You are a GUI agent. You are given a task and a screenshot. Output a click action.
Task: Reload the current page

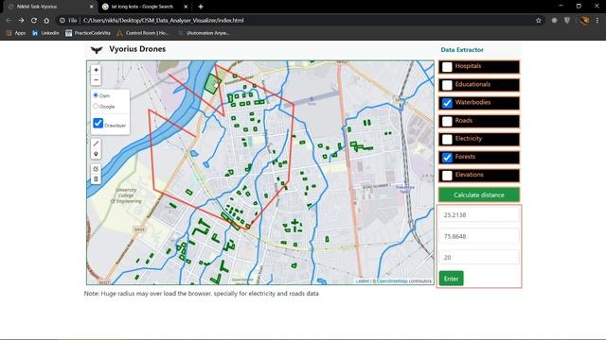click(34, 21)
